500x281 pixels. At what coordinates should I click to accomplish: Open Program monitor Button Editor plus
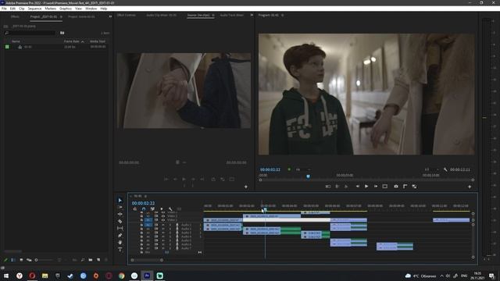tap(470, 187)
